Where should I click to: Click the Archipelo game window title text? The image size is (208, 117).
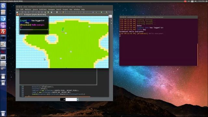(x=35, y=14)
